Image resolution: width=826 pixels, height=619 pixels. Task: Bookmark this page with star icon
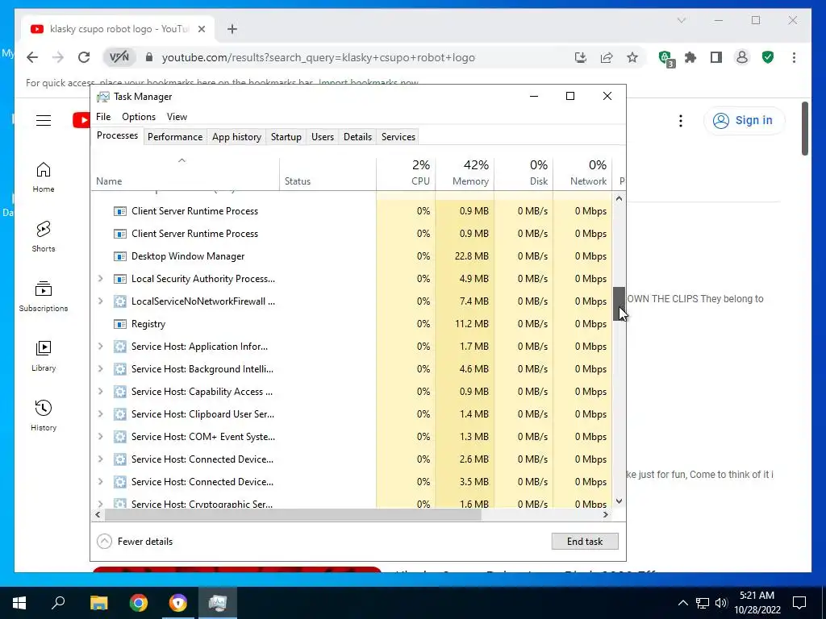pyautogui.click(x=632, y=57)
